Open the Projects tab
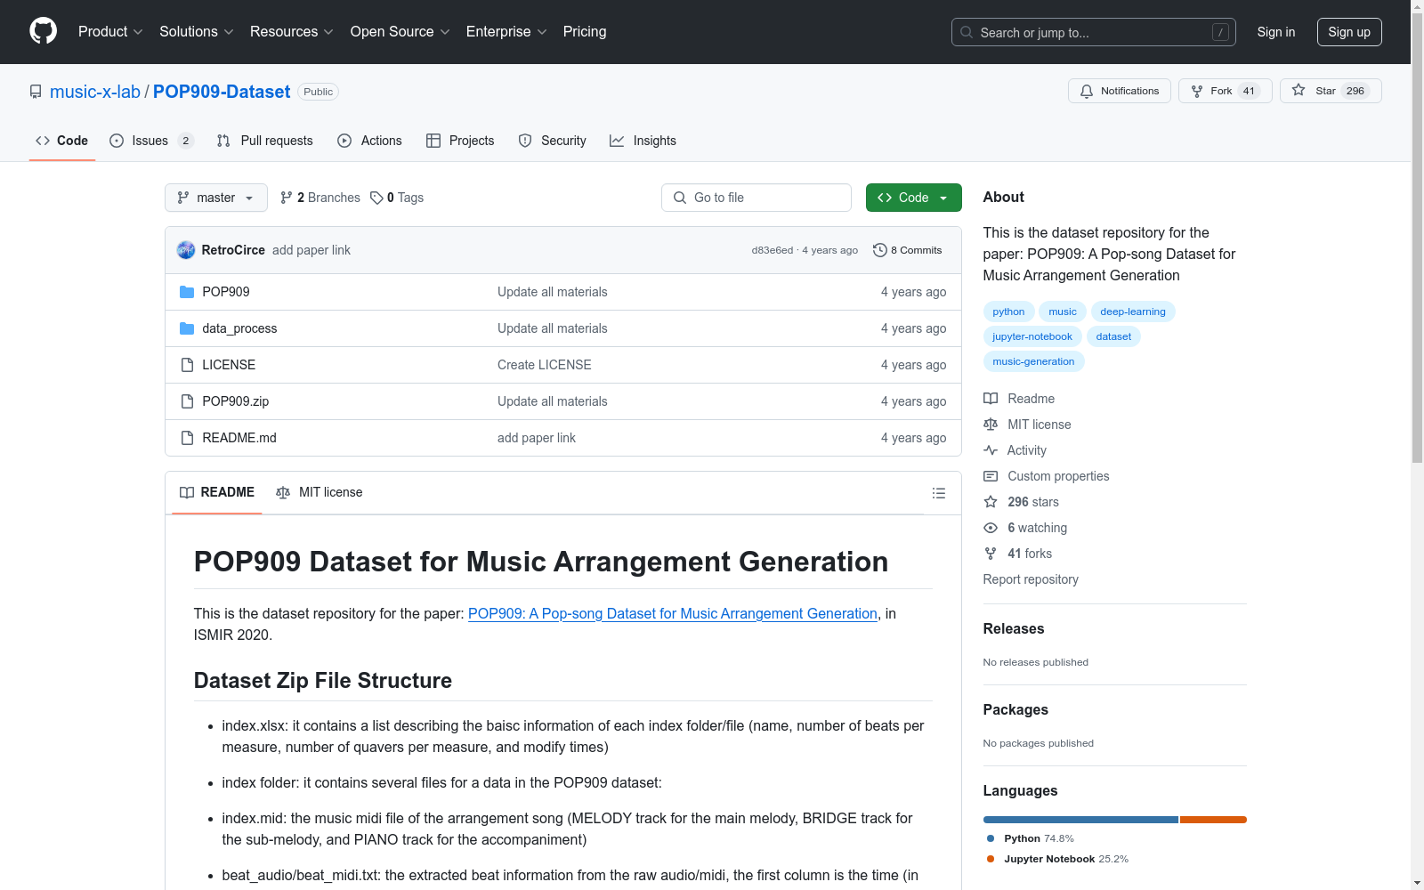Screen dimensions: 1424x890 point(460,141)
